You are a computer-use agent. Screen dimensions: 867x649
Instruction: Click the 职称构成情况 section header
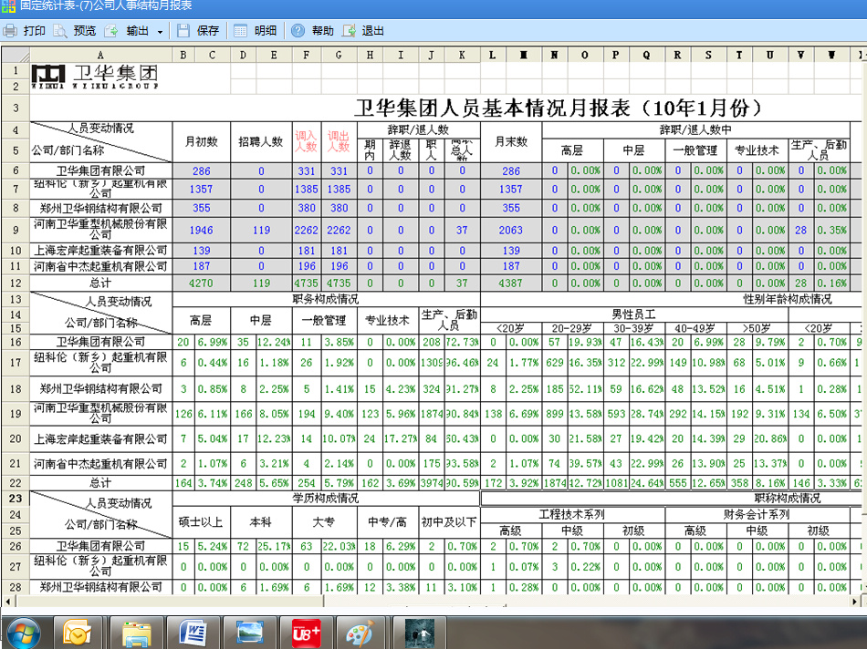pyautogui.click(x=788, y=499)
